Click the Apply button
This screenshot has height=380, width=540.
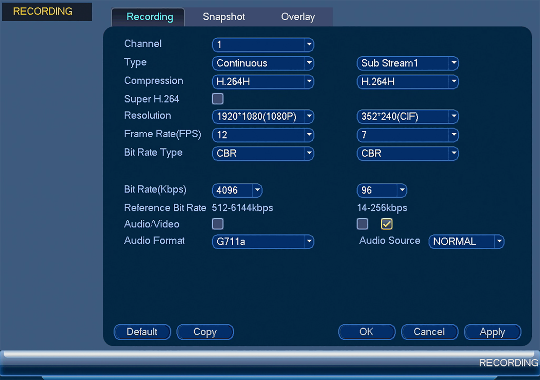point(492,332)
